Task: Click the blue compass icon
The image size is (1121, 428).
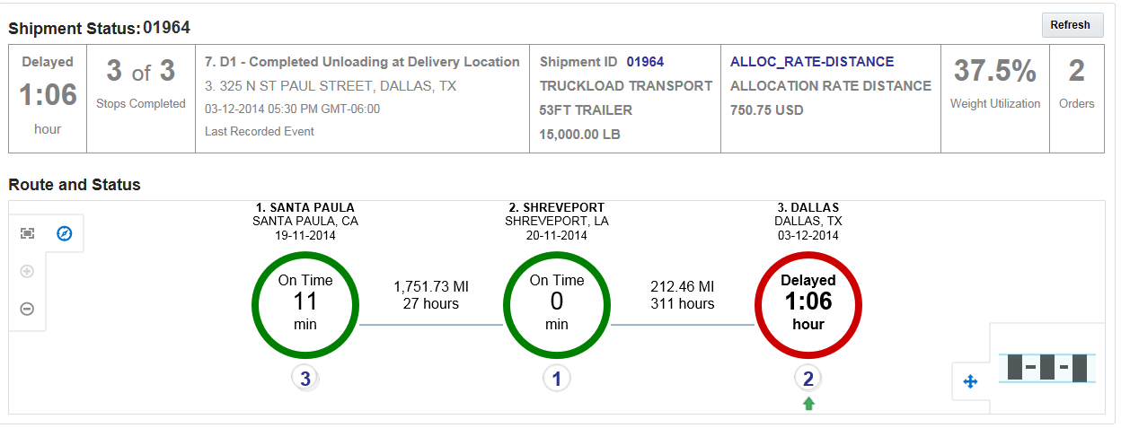Action: coord(64,233)
